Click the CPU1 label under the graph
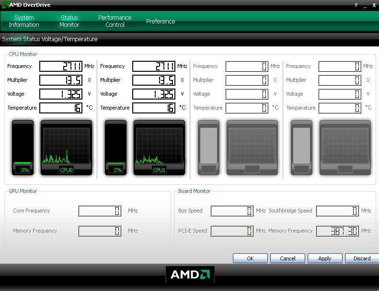The height and width of the screenshot is (291, 379). pos(159,170)
